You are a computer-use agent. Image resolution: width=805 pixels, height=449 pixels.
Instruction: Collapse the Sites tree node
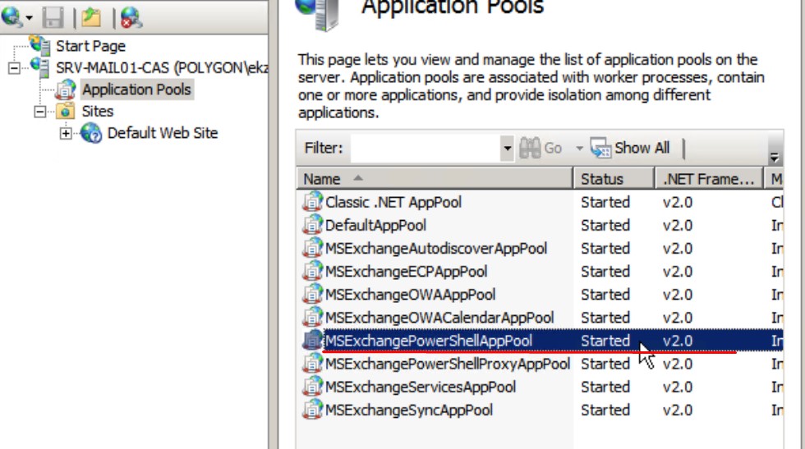pyautogui.click(x=39, y=111)
